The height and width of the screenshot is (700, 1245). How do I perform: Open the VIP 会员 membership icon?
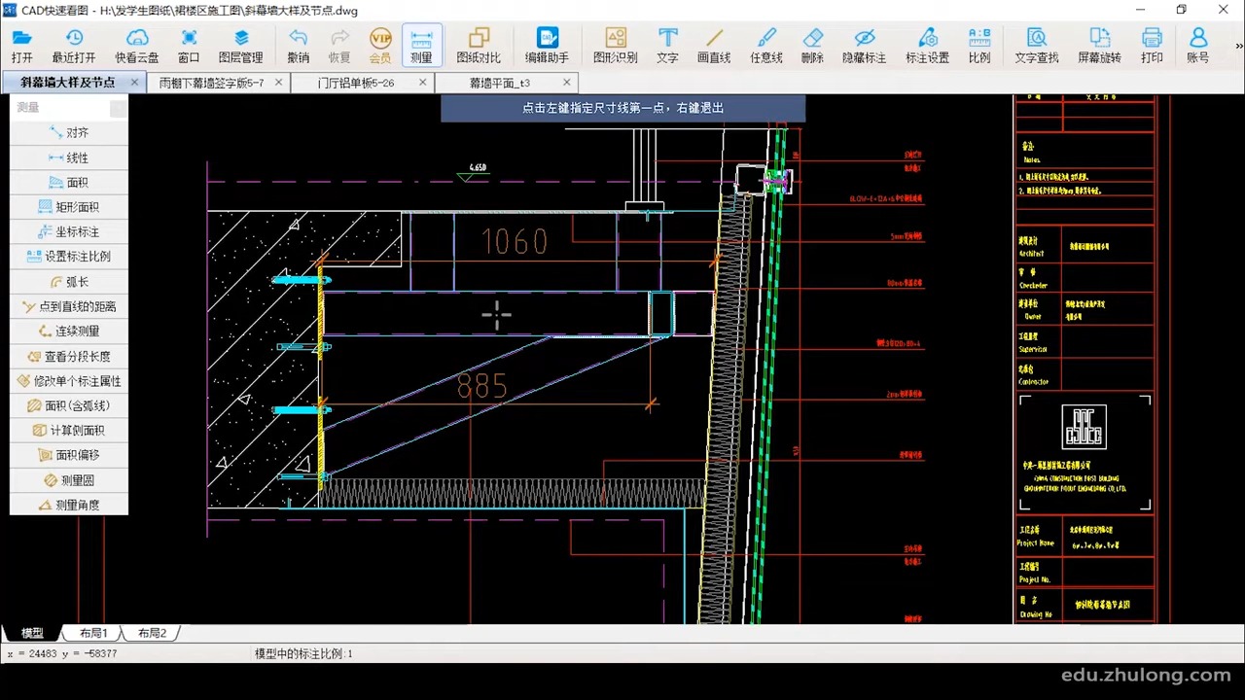(x=380, y=46)
